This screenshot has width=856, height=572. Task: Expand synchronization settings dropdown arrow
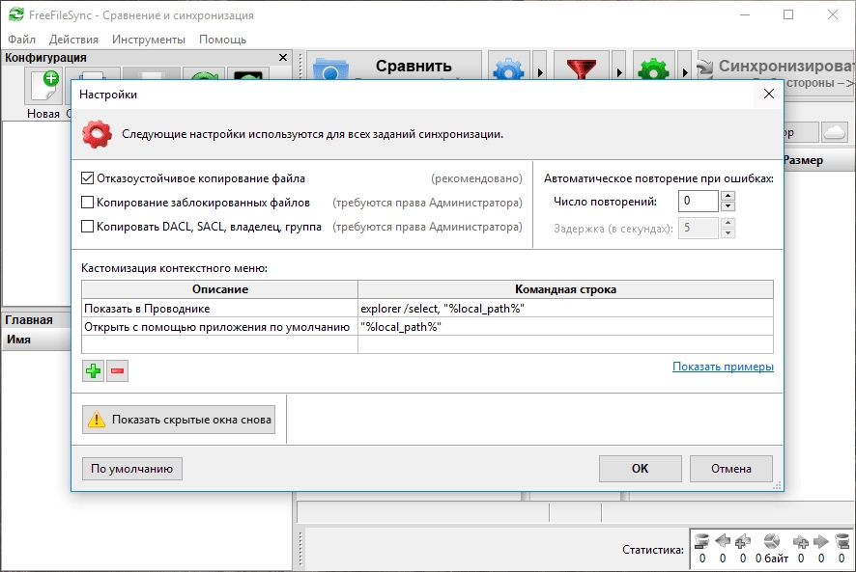685,68
